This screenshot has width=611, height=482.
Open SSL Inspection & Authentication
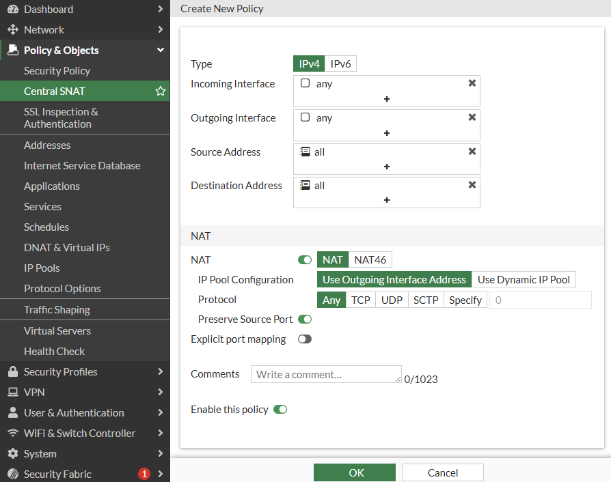[85, 117]
